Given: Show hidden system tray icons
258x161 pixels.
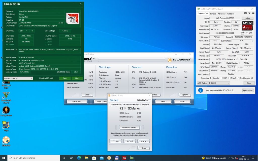Looking at the screenshot, I should click(229, 158).
